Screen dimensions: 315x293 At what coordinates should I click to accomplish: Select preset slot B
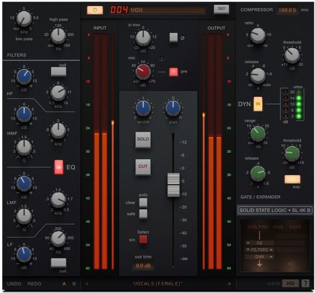(74, 284)
